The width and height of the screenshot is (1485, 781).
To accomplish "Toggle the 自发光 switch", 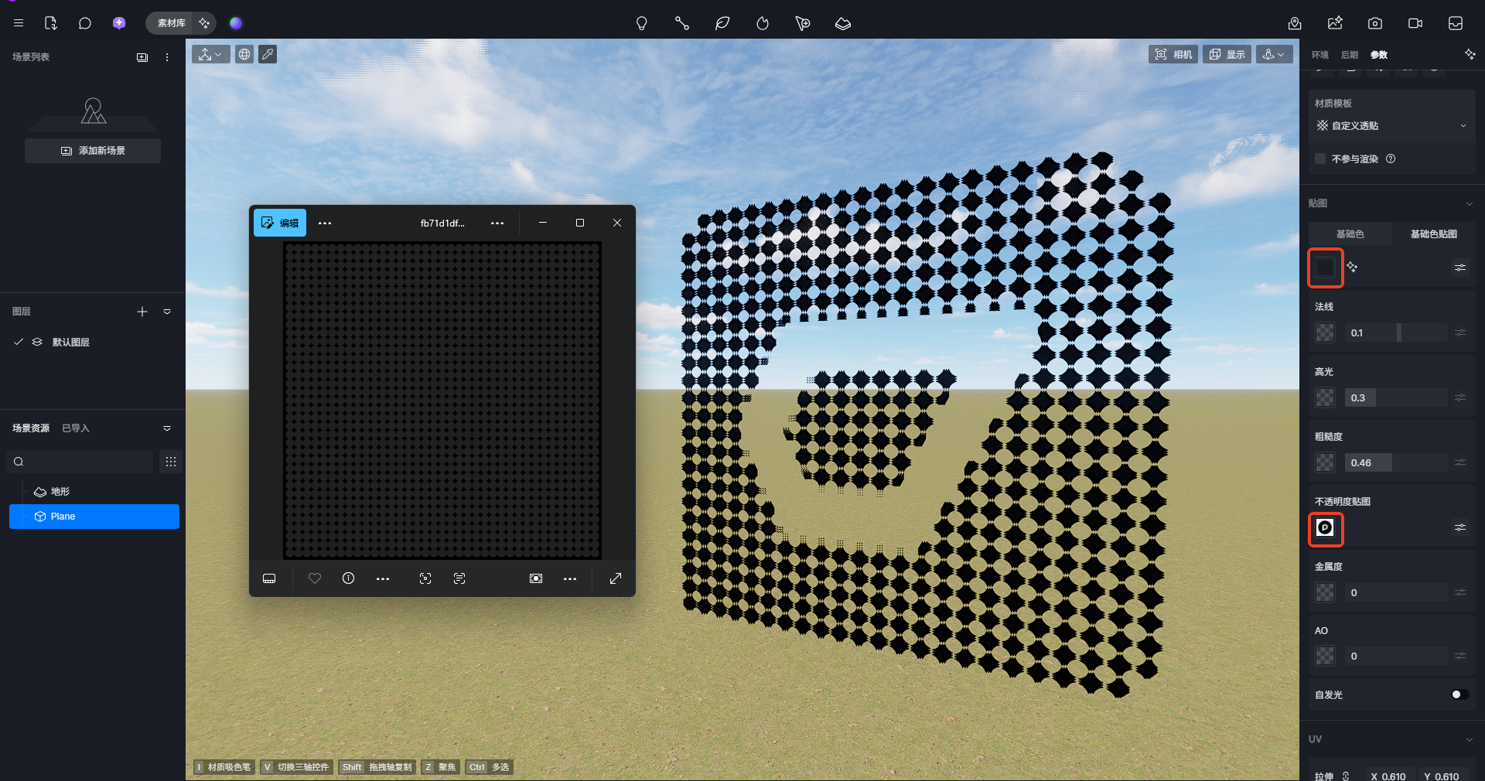I will [1459, 694].
